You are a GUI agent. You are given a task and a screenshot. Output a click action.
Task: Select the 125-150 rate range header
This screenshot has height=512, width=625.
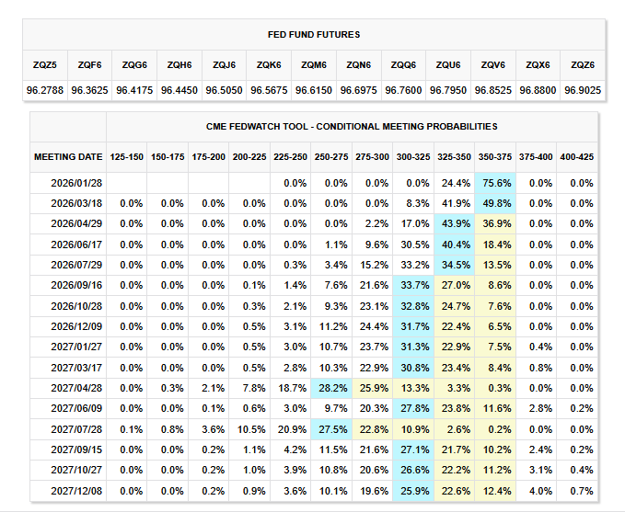pos(126,157)
